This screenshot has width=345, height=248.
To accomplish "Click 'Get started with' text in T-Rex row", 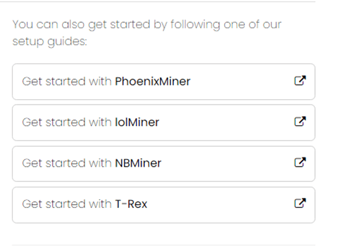I will pos(67,204).
